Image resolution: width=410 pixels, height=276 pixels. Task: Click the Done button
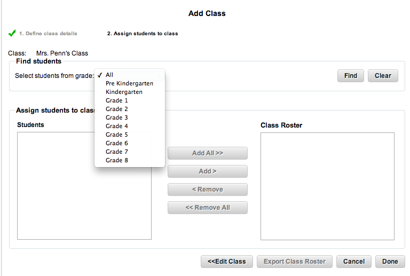click(x=390, y=262)
